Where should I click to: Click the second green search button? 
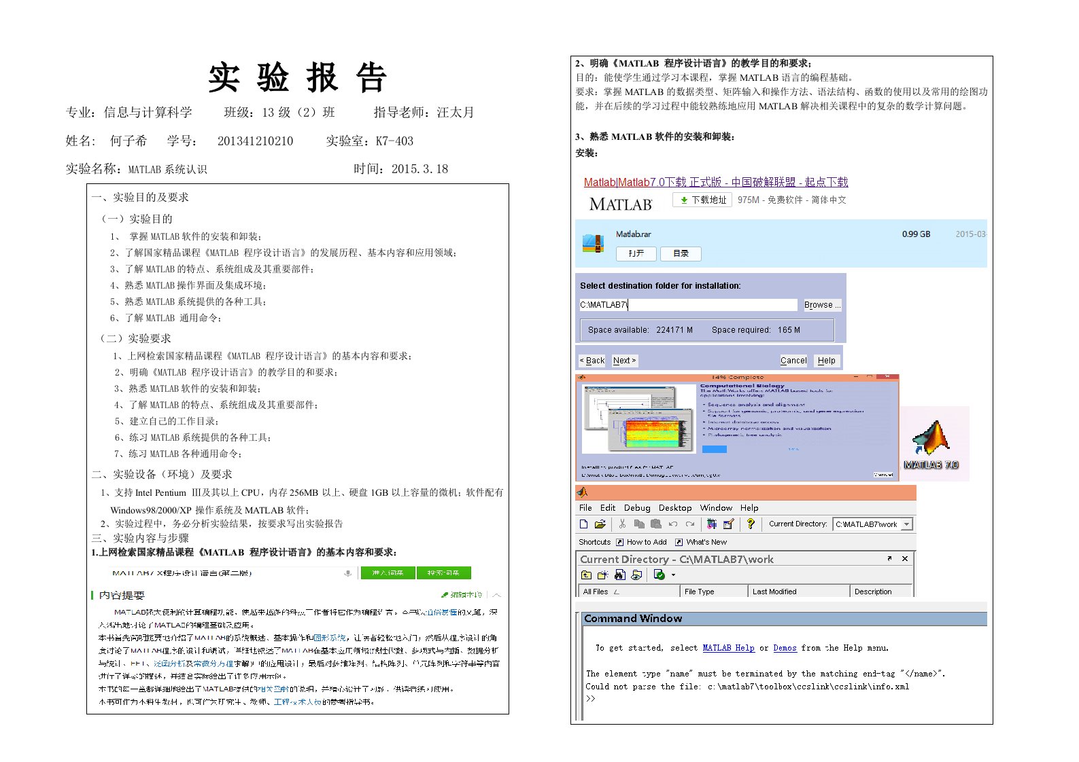444,573
